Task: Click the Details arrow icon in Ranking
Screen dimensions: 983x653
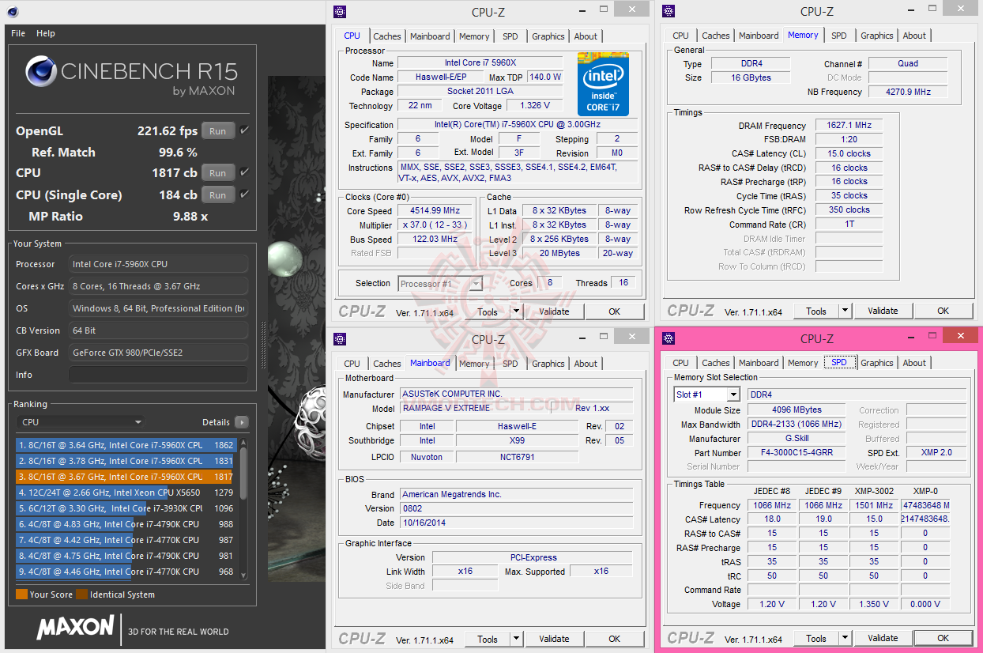Action: (x=241, y=422)
